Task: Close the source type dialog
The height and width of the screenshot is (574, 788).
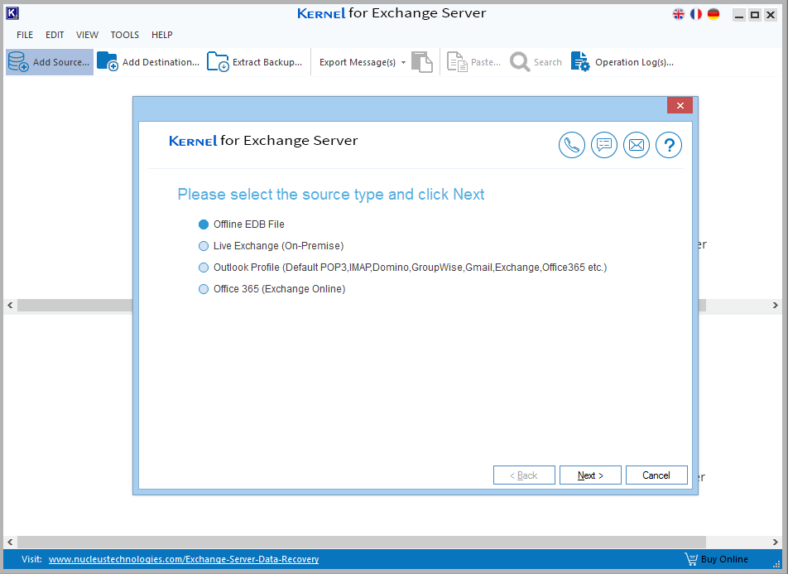Action: click(x=680, y=106)
